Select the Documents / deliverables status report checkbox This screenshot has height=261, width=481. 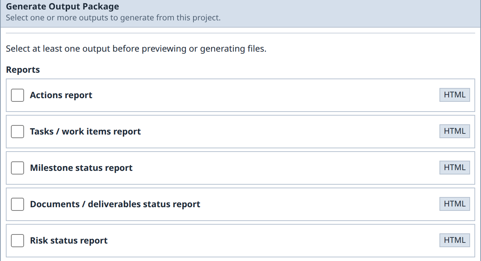pos(17,204)
